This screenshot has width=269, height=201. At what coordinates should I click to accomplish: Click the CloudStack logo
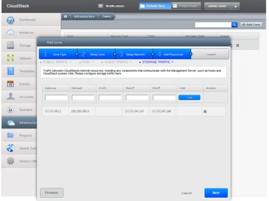click(18, 6)
